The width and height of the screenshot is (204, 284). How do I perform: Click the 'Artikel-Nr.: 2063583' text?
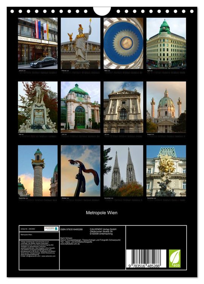coord(28,229)
